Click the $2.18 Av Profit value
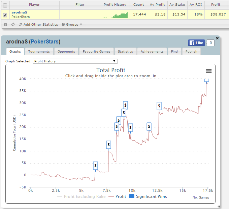Image resolution: width=229 pixels, height=209 pixels. (160, 14)
